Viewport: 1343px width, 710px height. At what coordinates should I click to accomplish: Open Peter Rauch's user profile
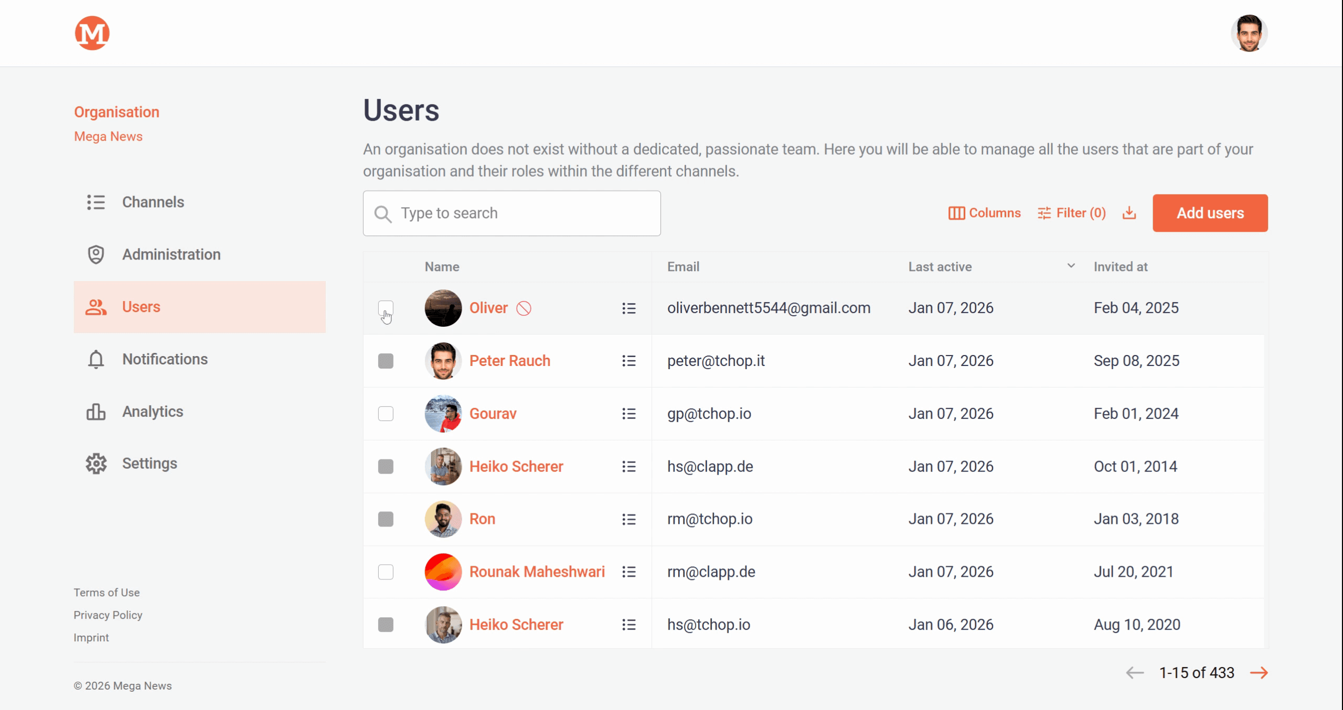click(x=509, y=361)
